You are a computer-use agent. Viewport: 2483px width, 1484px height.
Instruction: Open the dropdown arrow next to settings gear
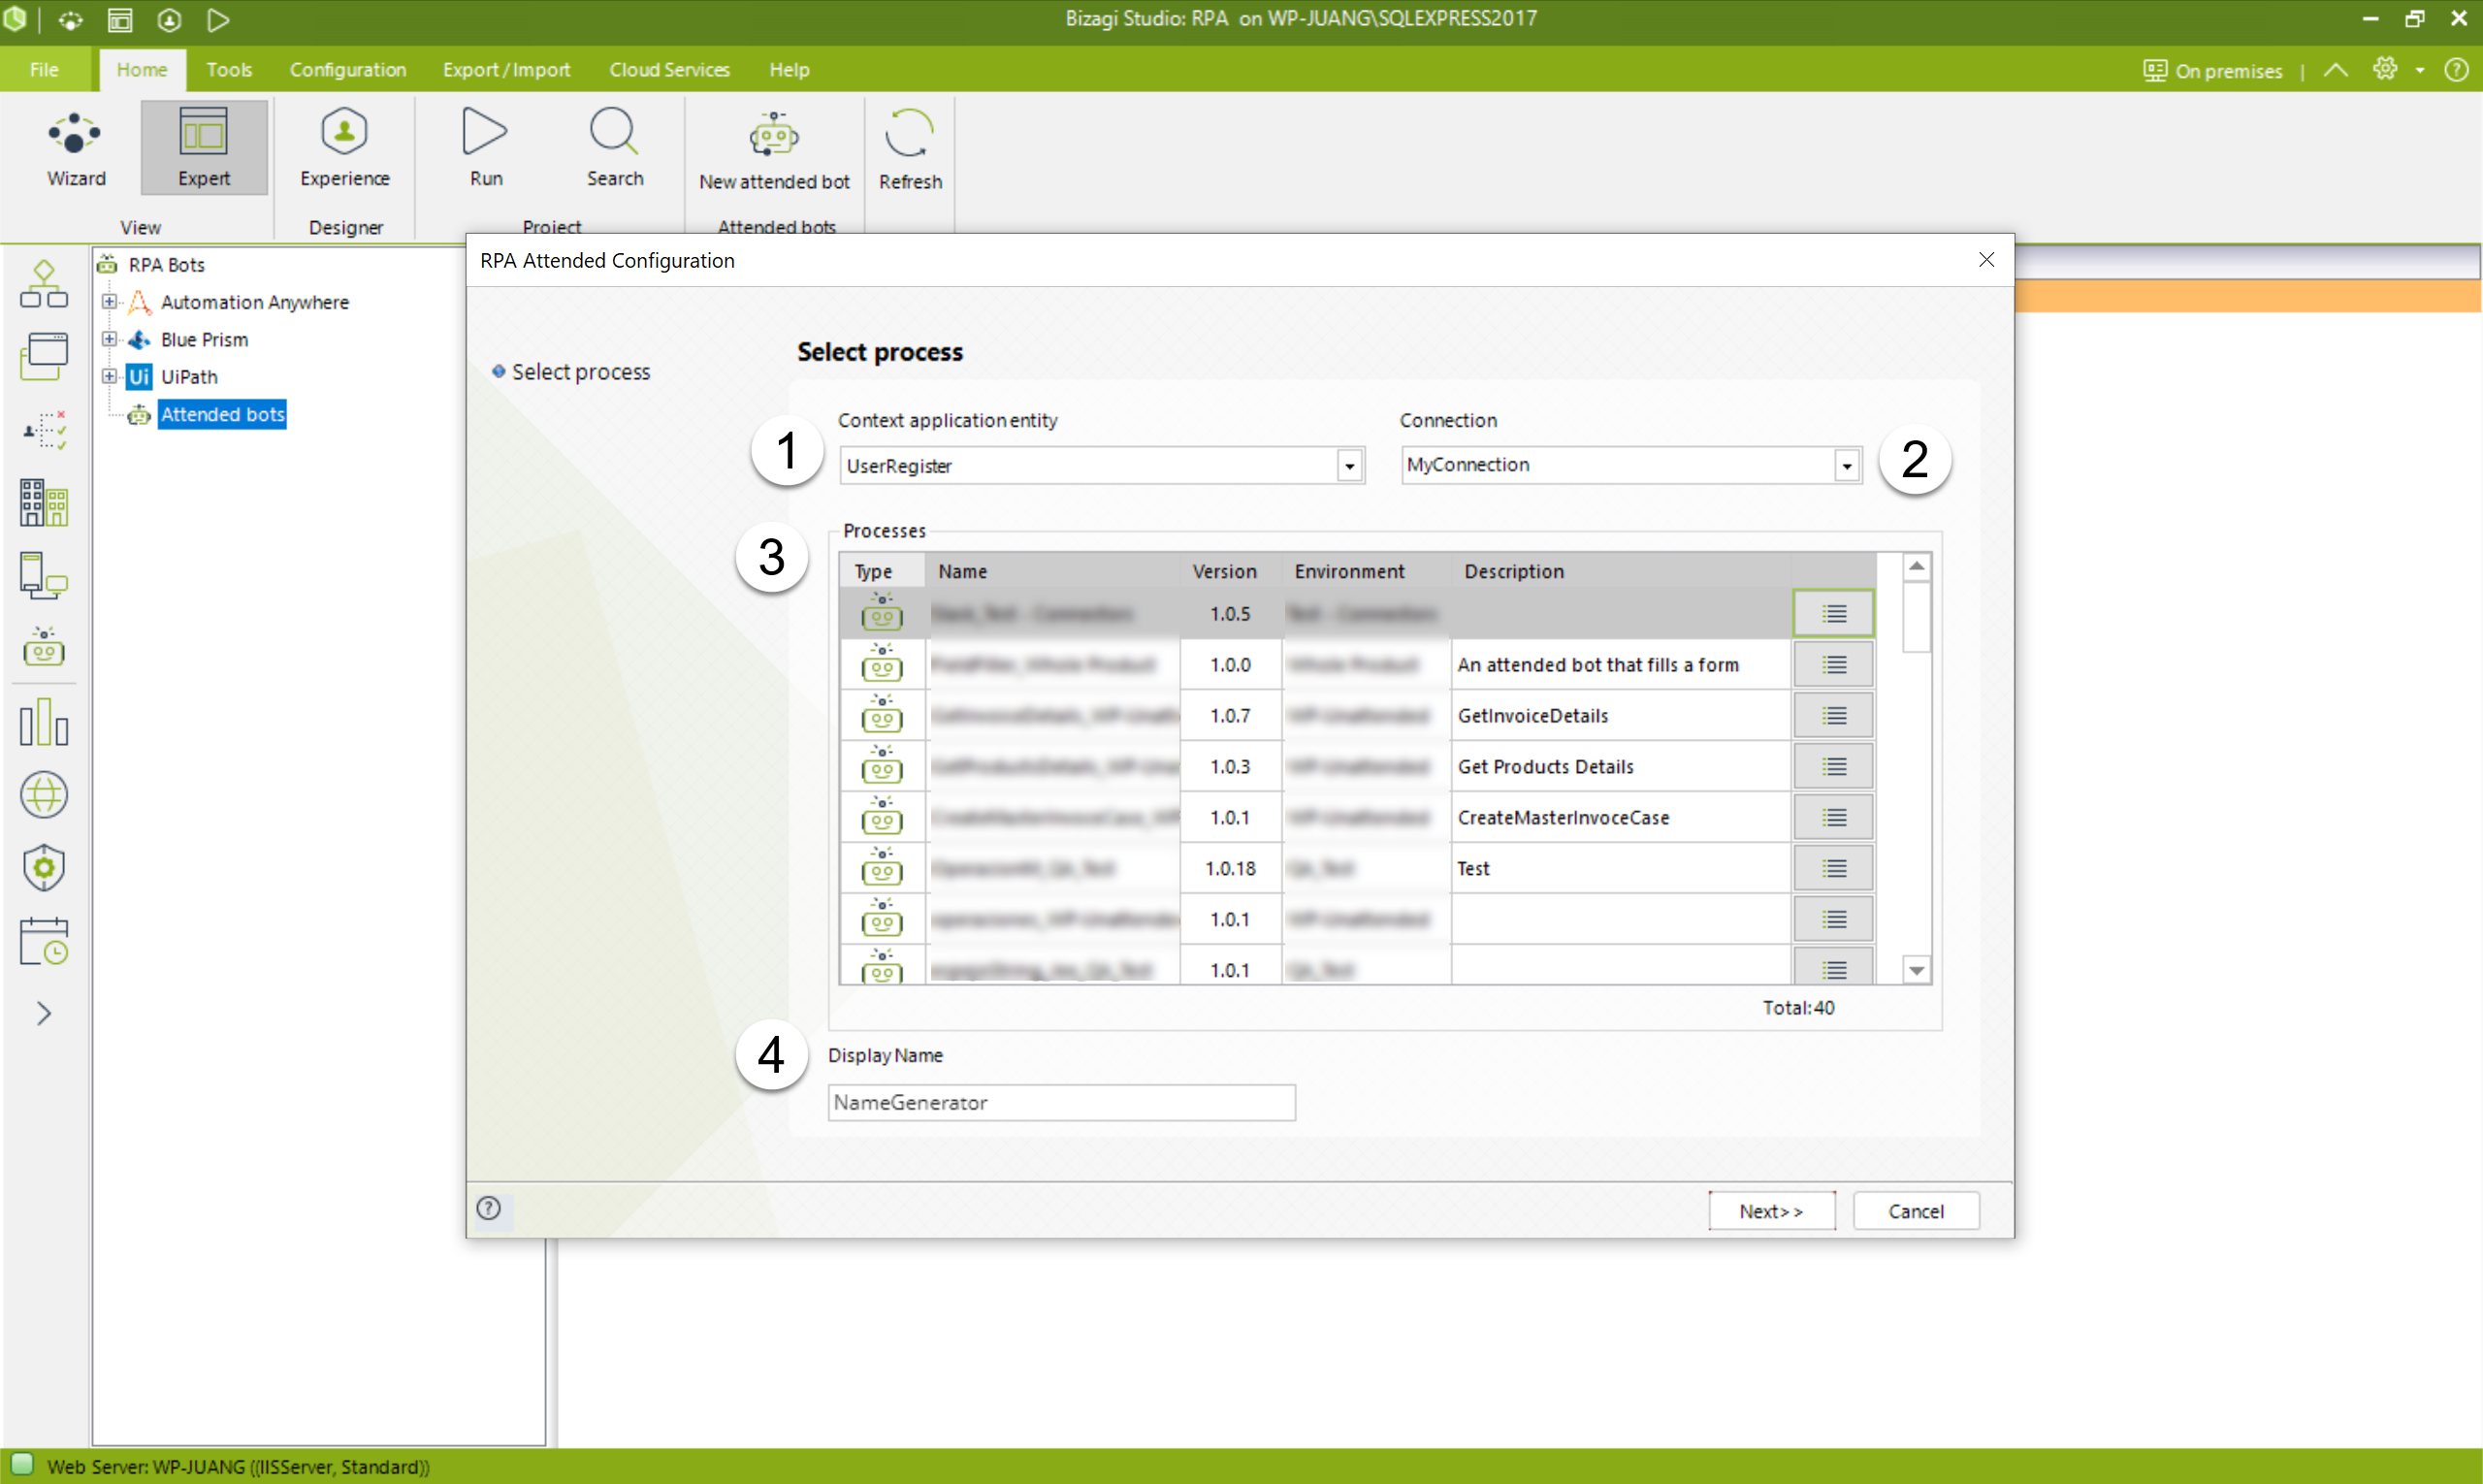click(2419, 70)
